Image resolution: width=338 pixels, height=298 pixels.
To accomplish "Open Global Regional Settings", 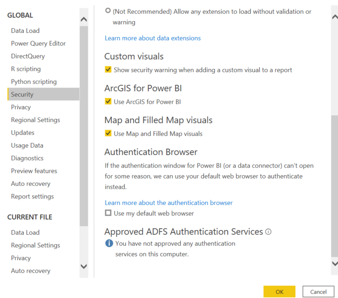I will (x=36, y=120).
